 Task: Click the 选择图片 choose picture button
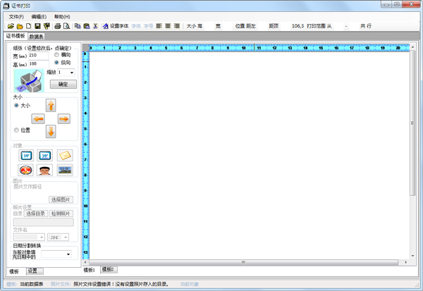(61, 199)
